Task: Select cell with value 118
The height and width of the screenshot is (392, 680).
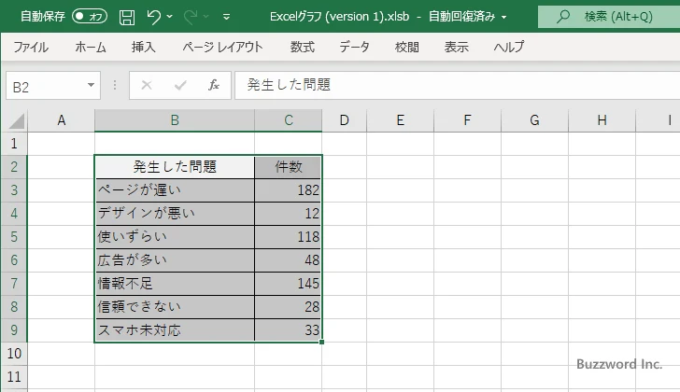Action: tap(289, 237)
